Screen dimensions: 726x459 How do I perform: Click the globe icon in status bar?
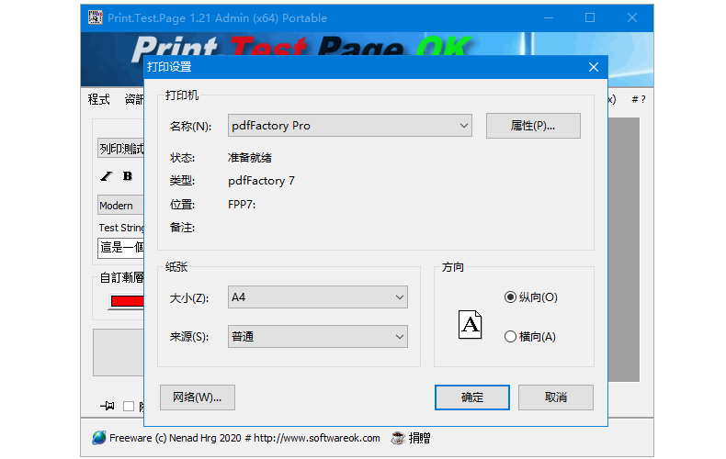click(98, 438)
